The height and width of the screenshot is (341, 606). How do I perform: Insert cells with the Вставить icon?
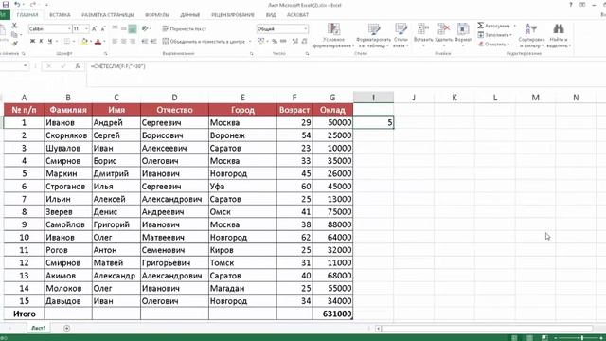(x=423, y=29)
